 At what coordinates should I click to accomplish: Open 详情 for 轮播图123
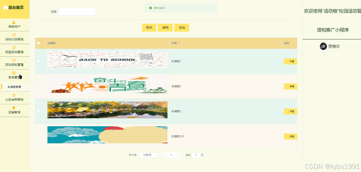[290, 136]
